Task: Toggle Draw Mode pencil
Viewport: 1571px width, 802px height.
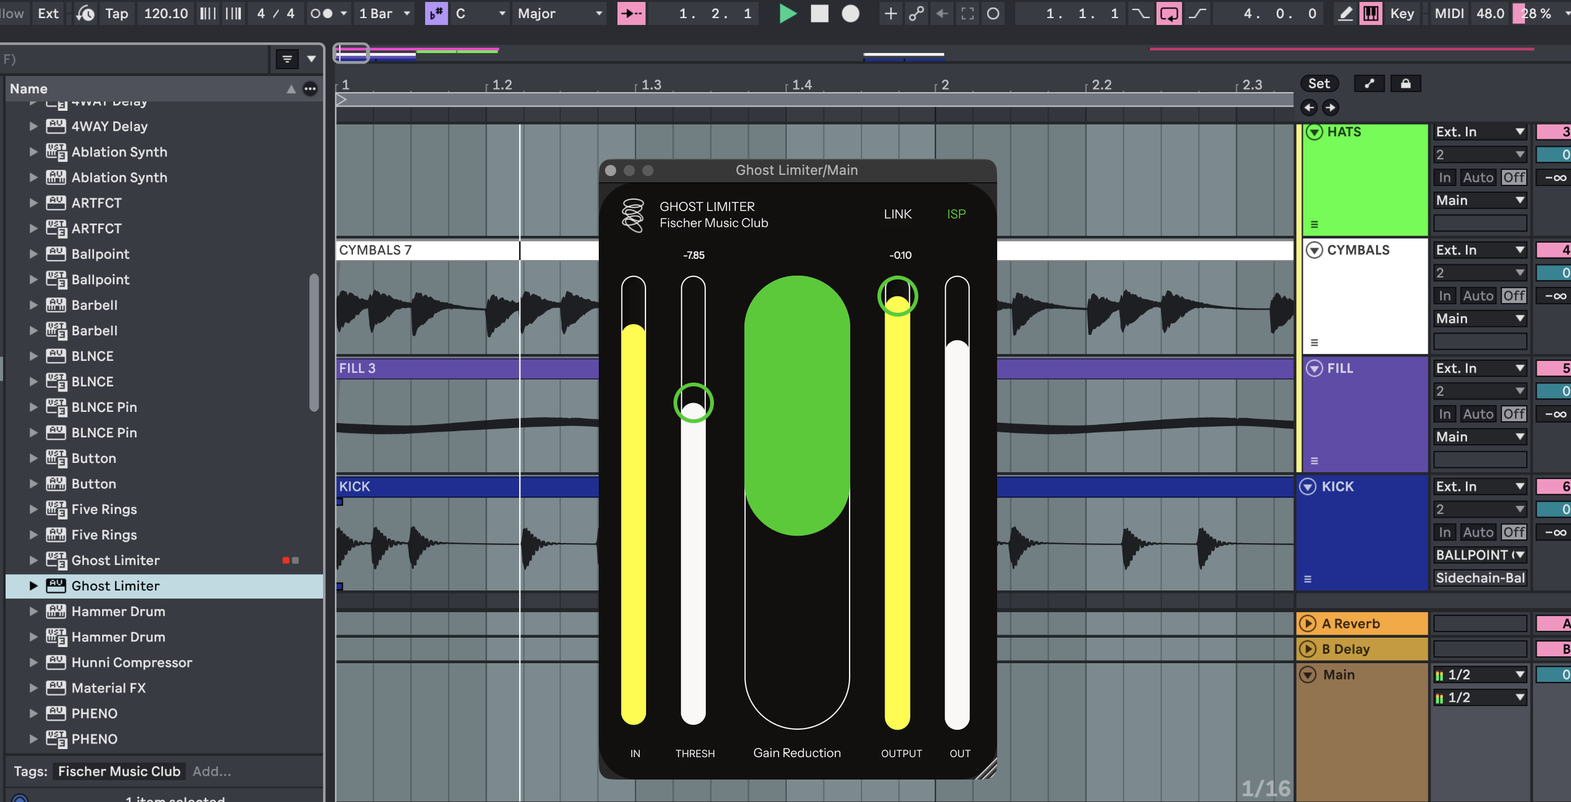Action: click(1345, 13)
